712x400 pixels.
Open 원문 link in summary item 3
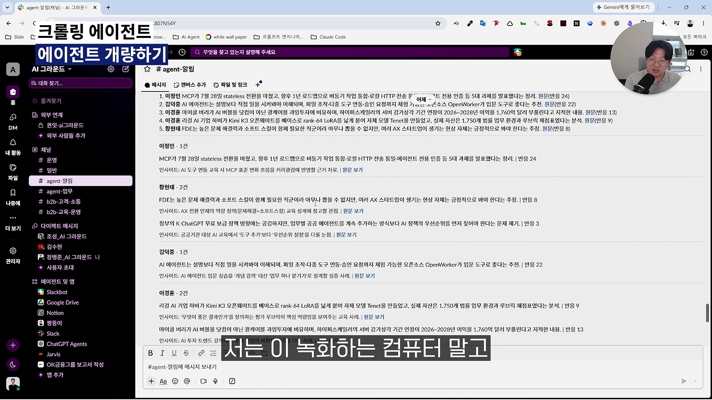point(590,112)
